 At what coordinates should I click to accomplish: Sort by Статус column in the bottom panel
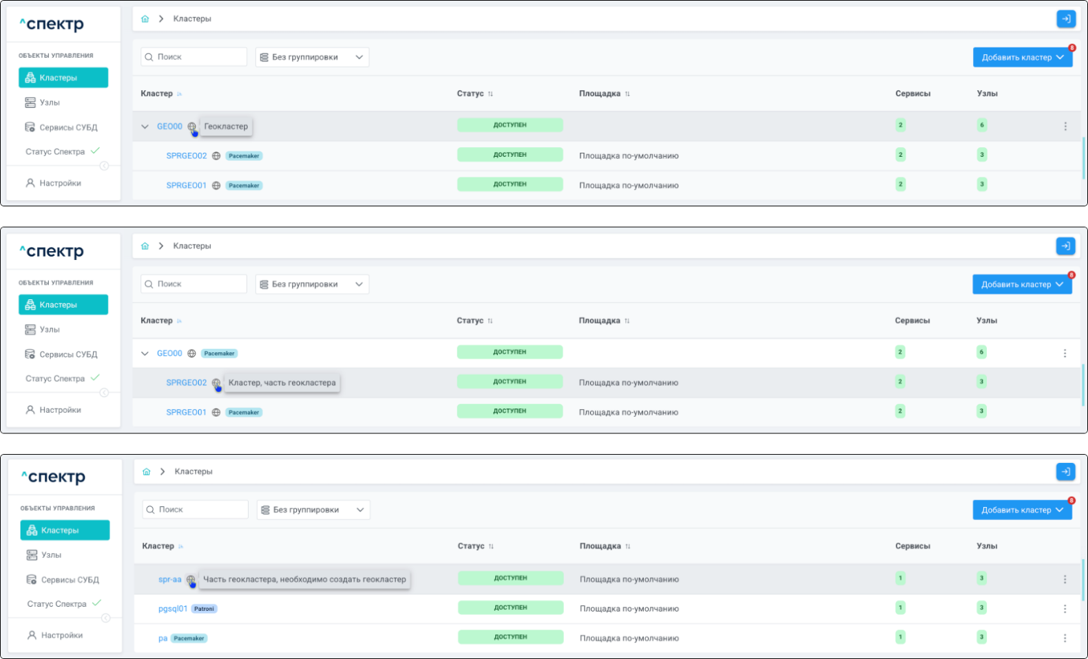pos(491,546)
